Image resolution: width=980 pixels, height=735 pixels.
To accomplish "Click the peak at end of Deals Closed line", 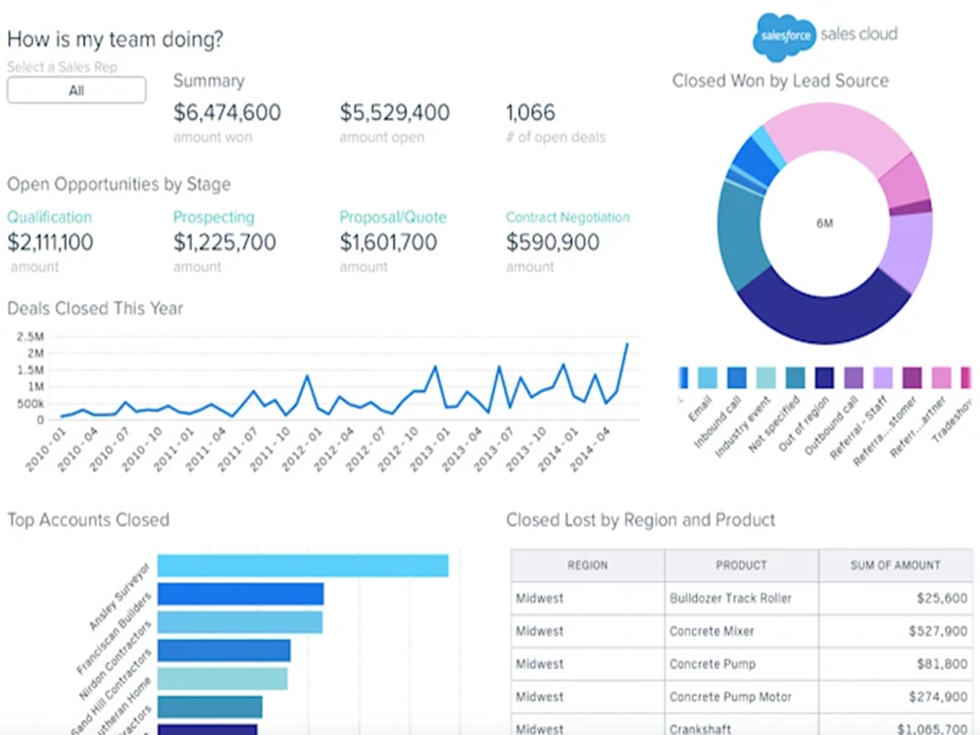I will (626, 345).
